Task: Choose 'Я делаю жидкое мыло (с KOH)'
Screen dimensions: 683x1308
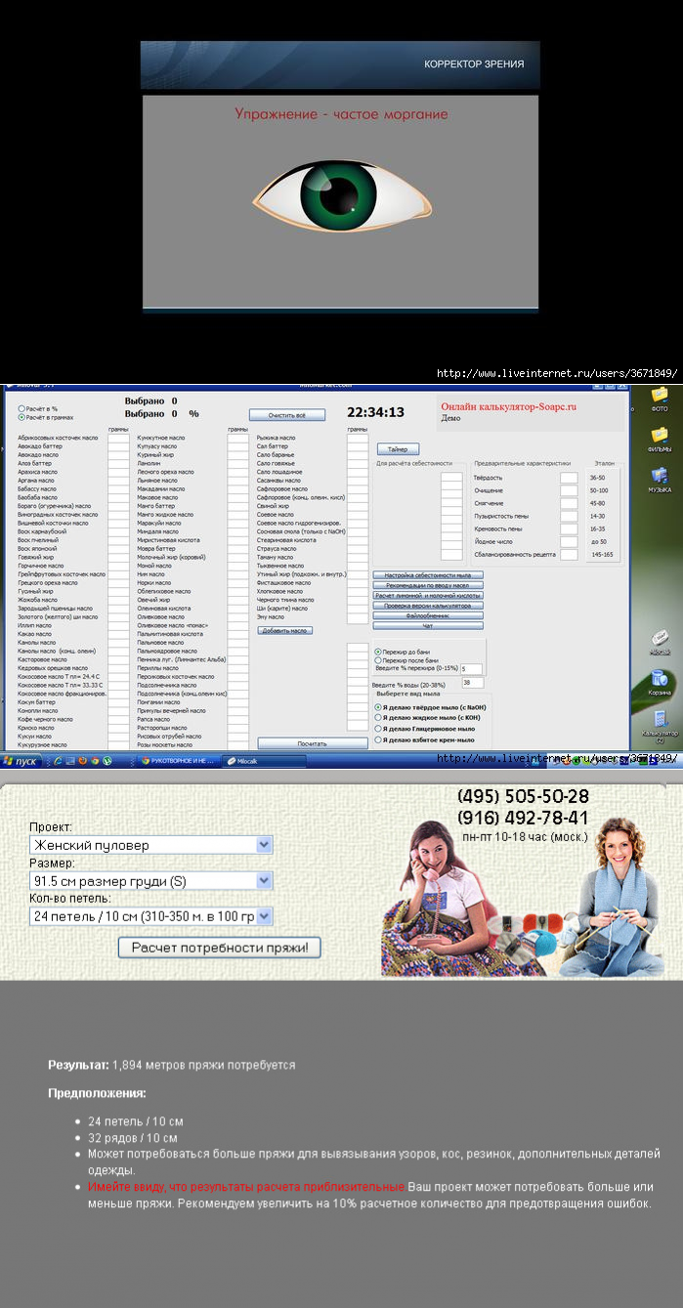Action: [x=378, y=717]
